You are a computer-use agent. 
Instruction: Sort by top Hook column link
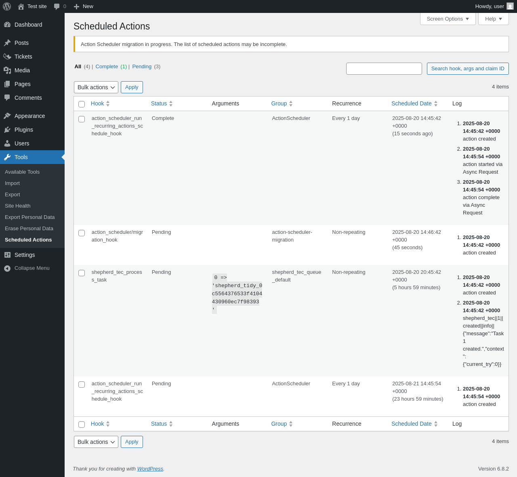(x=97, y=104)
